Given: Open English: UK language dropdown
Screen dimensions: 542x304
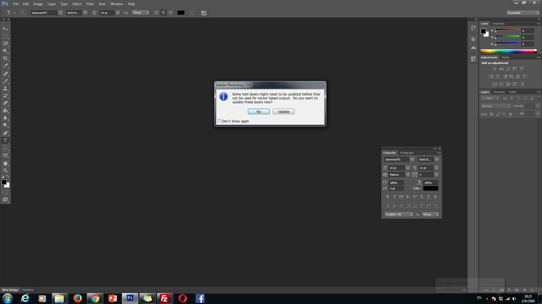Looking at the screenshot, I should pyautogui.click(x=399, y=214).
